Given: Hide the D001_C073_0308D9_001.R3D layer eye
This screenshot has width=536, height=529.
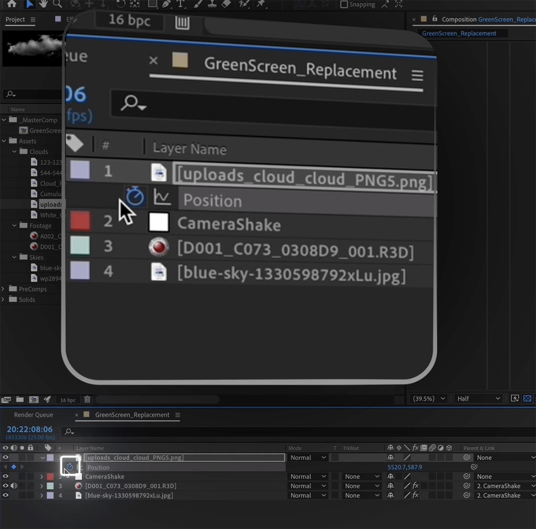Looking at the screenshot, I should 5,486.
